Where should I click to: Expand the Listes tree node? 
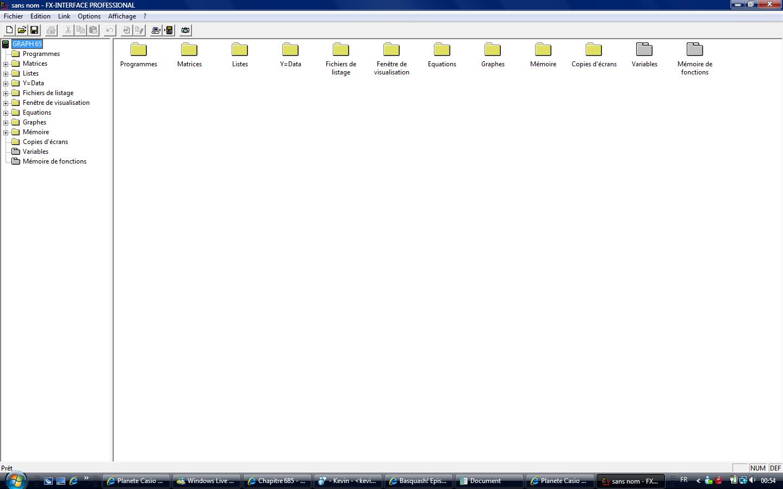click(6, 73)
